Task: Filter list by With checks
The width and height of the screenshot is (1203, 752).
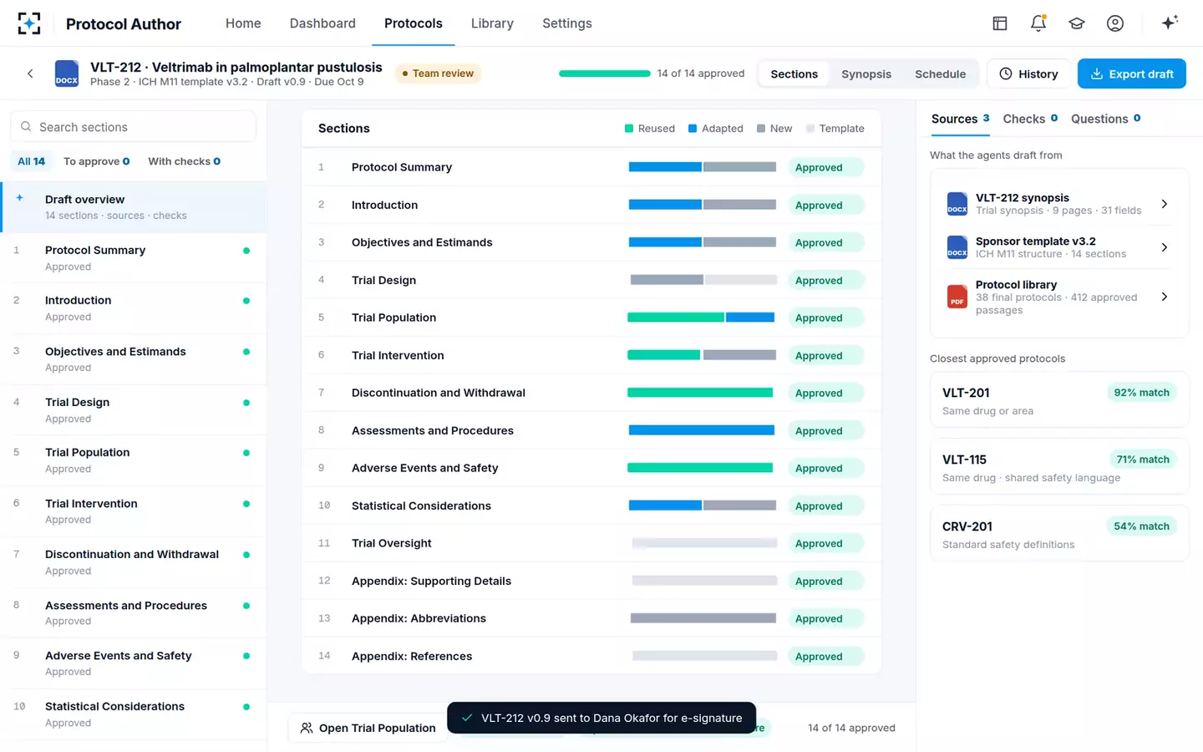Action: click(184, 161)
